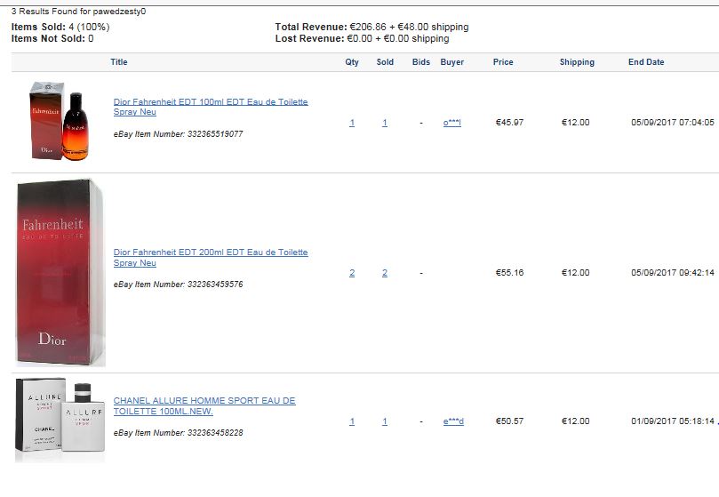Sort by the Title column header

coord(119,62)
